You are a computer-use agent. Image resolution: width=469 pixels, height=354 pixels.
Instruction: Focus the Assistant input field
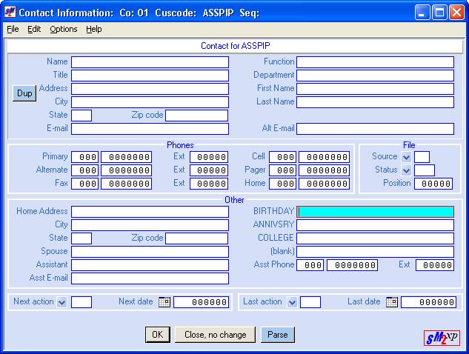click(150, 265)
